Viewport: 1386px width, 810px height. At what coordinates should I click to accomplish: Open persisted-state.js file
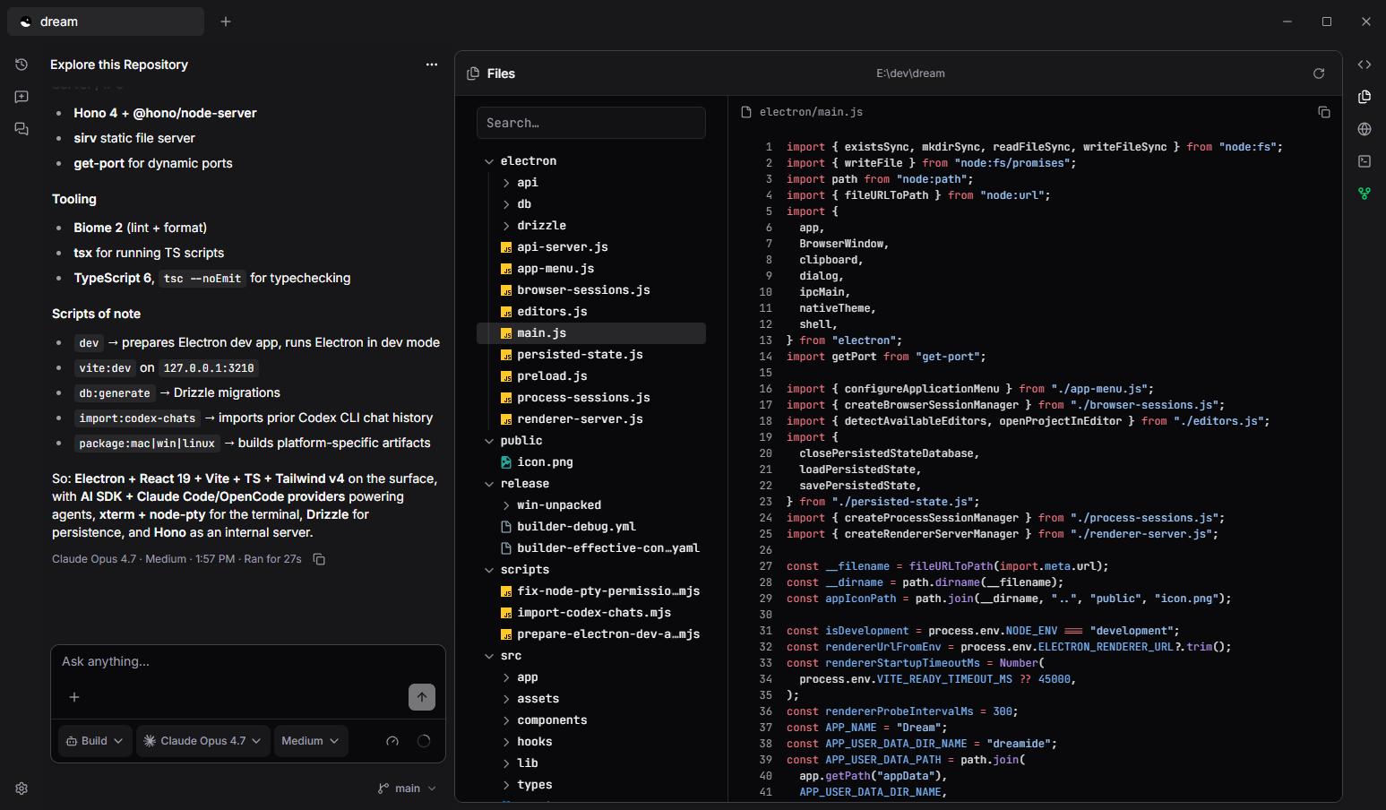click(x=591, y=355)
